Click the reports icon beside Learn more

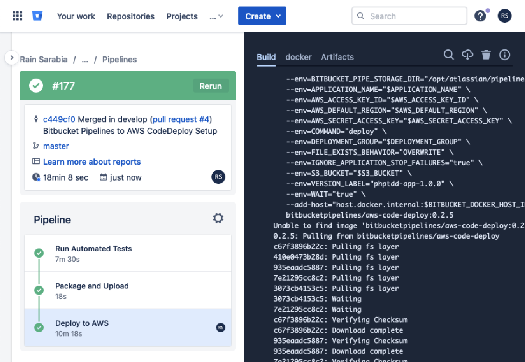click(x=36, y=161)
